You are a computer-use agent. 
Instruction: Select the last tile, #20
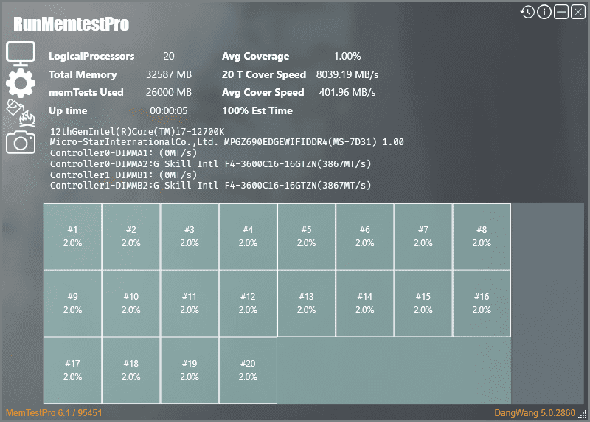pyautogui.click(x=248, y=370)
